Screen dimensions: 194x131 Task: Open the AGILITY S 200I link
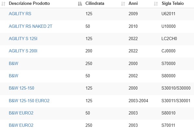(23, 51)
